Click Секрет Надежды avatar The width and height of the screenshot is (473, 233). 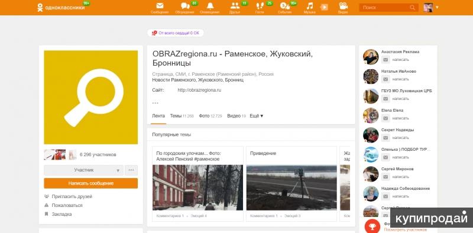371,135
